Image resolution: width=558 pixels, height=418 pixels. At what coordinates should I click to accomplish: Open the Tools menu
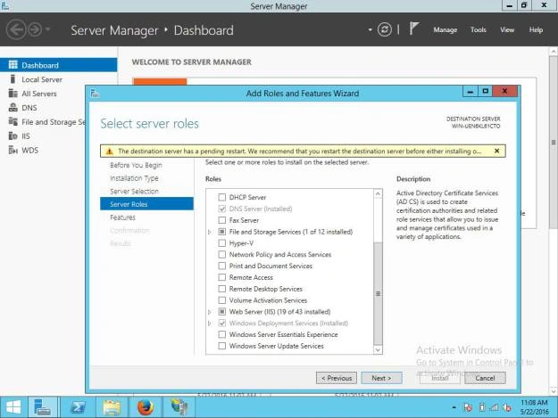[478, 29]
